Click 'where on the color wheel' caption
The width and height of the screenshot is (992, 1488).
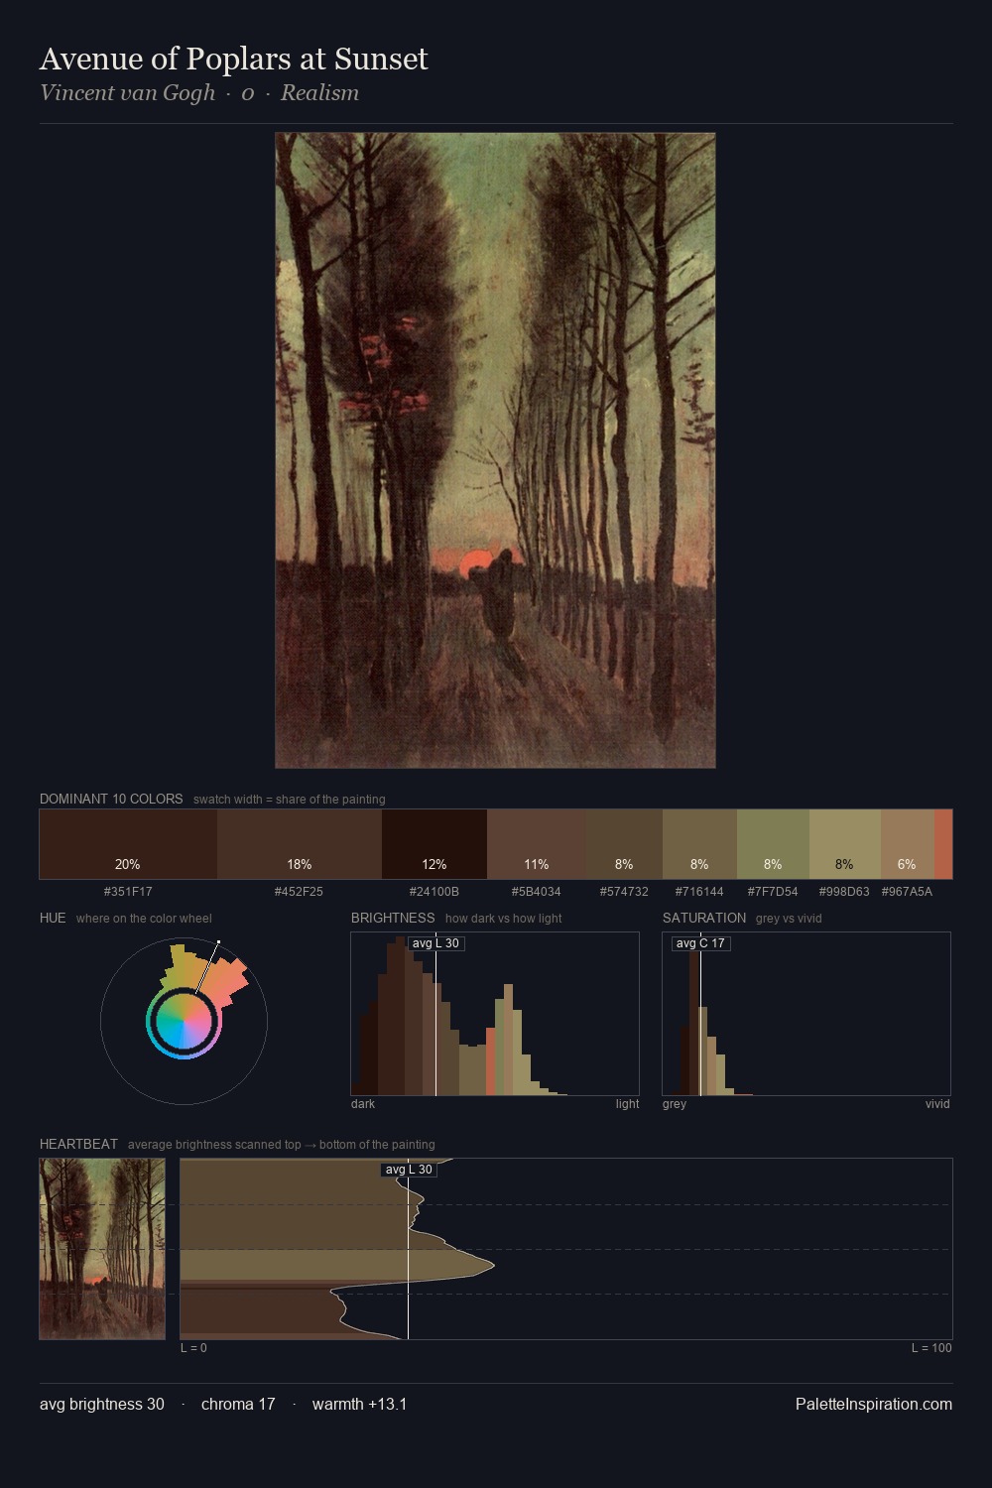pos(144,919)
